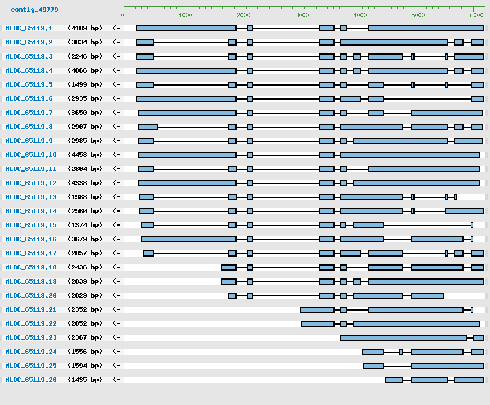490x405 pixels.
Task: Select the leftmost exon of MLOC_65119.18
Action: (229, 267)
